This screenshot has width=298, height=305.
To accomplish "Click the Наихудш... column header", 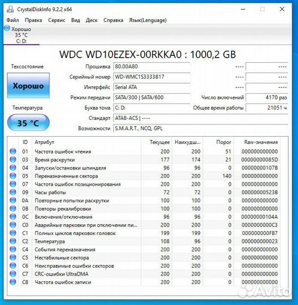I will point(187,142).
